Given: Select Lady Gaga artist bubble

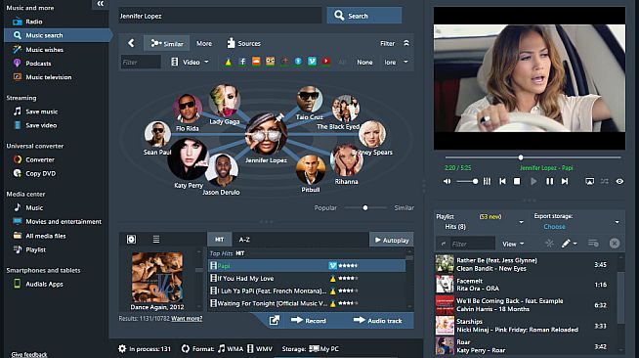Looking at the screenshot, I should tap(224, 101).
